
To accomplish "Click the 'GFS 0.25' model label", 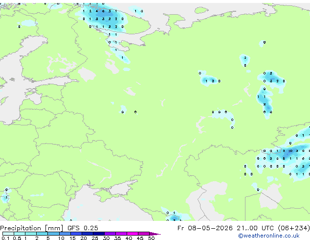I will (x=83, y=228).
